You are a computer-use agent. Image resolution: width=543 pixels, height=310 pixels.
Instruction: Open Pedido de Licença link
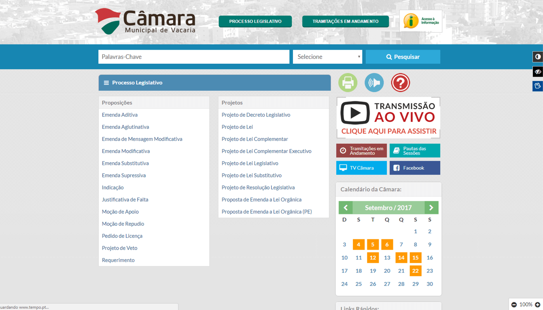(x=122, y=236)
